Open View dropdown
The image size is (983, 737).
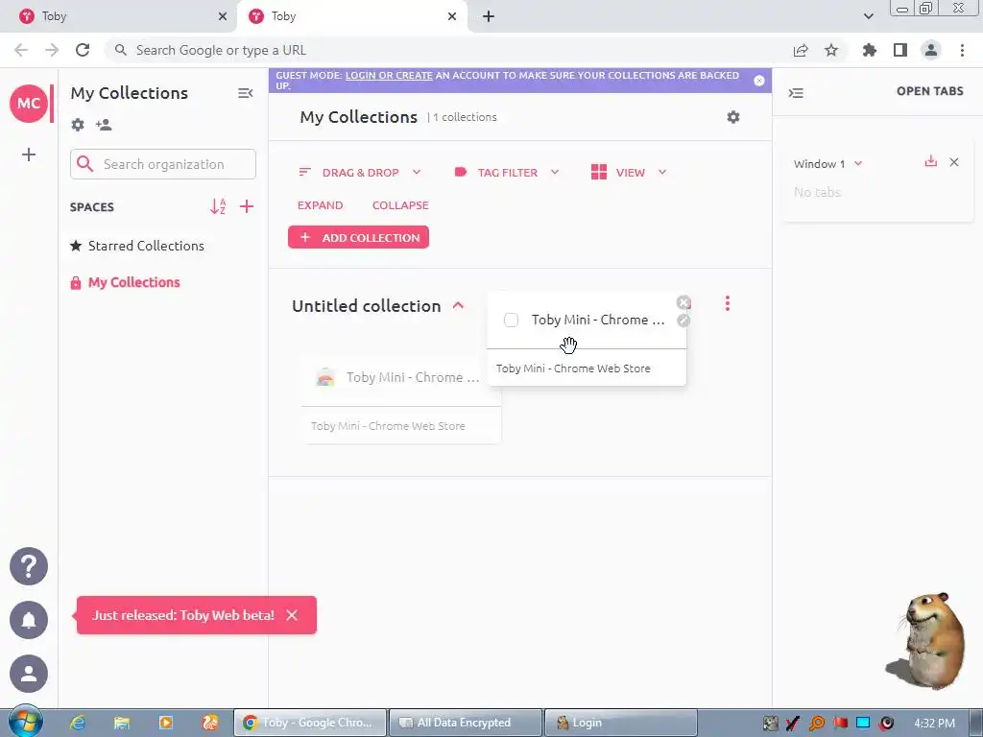(629, 173)
